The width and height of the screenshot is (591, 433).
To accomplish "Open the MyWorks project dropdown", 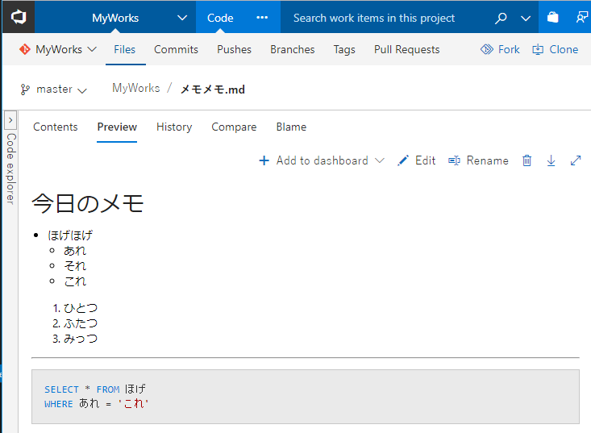I will [x=182, y=18].
